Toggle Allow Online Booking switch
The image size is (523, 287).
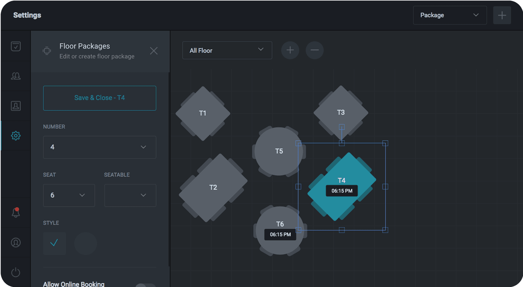tap(146, 285)
